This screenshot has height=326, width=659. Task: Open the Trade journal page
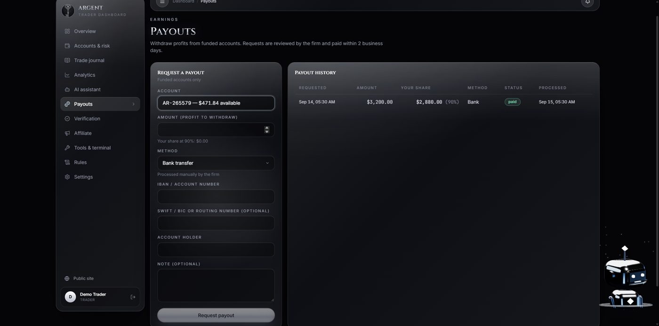[x=100, y=60]
